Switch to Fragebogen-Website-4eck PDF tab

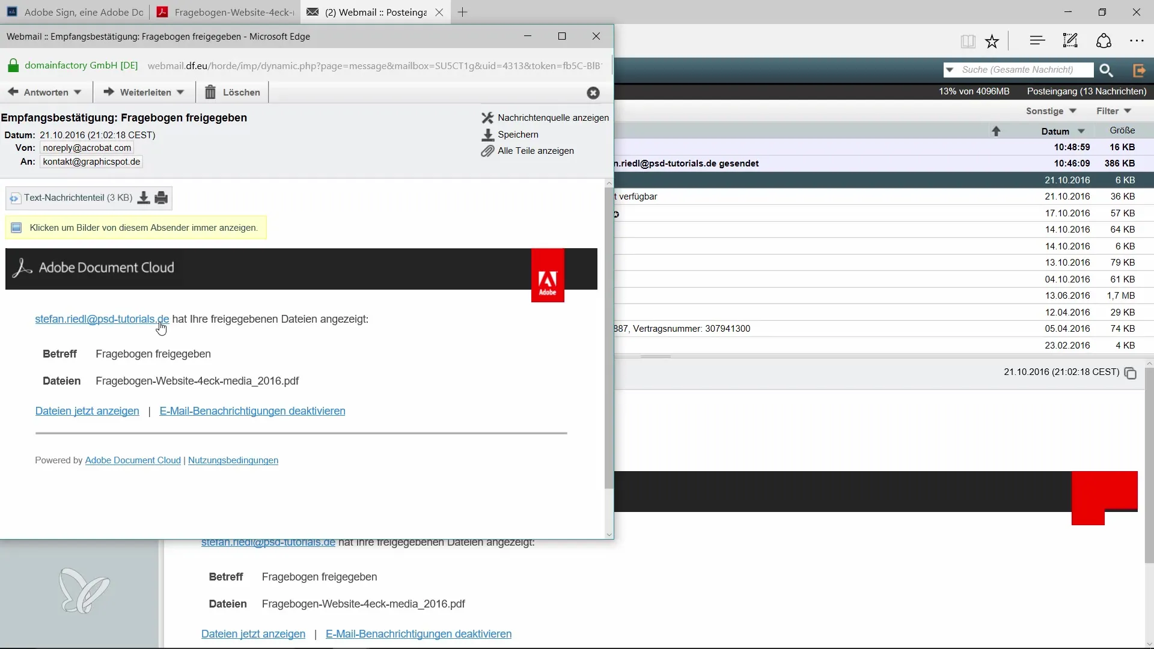pyautogui.click(x=225, y=12)
